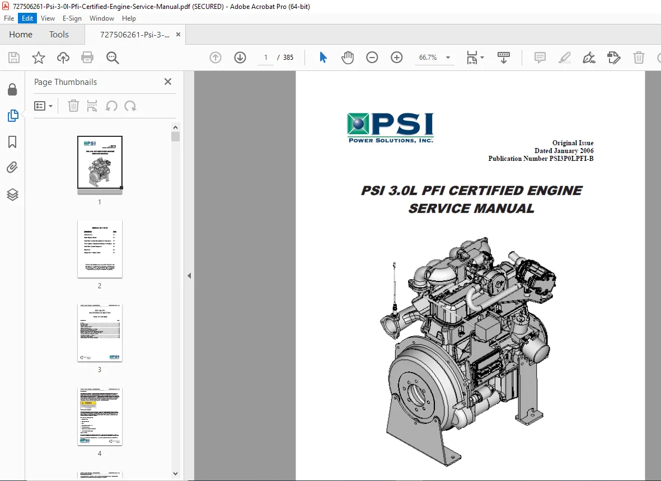Select the 727506261-Psi-3 document tab
The height and width of the screenshot is (481, 661).
point(135,35)
